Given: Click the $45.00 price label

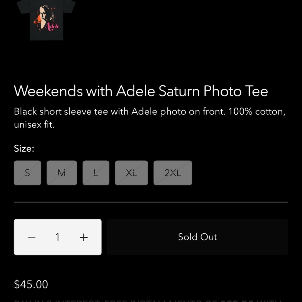Looking at the screenshot, I should [x=31, y=284].
